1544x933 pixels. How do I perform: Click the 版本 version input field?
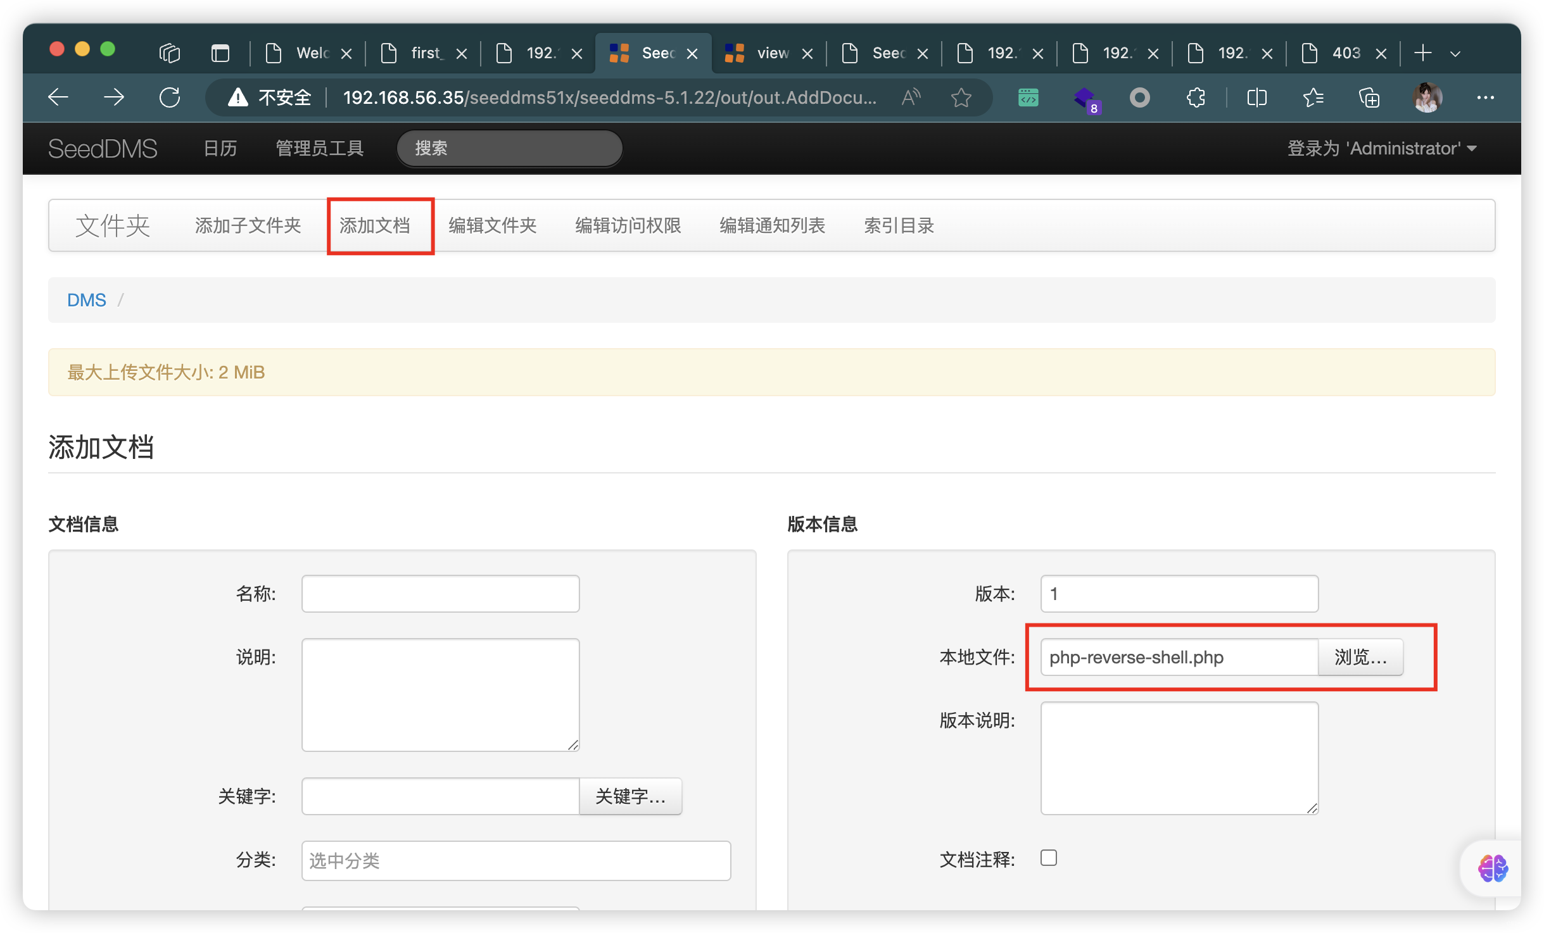pyautogui.click(x=1180, y=594)
